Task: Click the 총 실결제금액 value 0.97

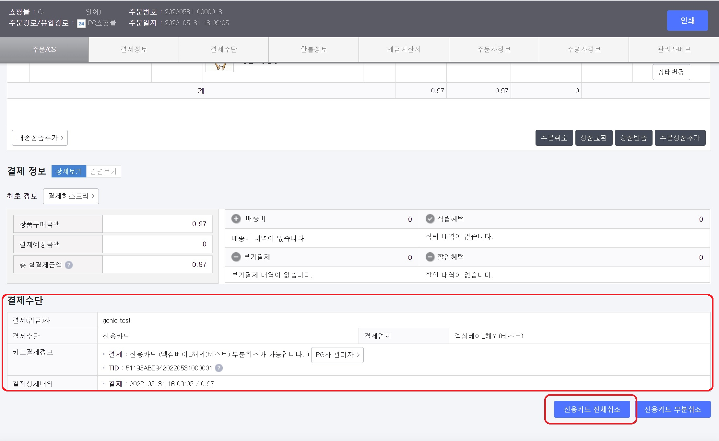Action: pyautogui.click(x=199, y=265)
